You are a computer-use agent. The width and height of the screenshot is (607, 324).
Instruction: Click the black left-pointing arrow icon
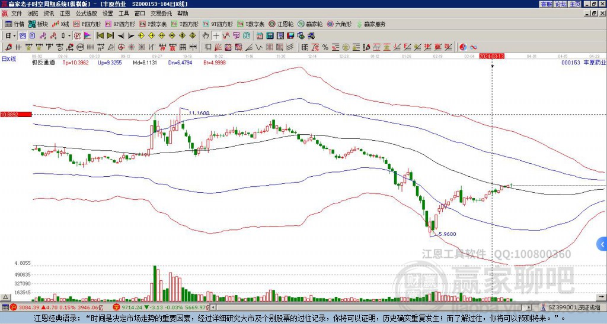click(x=121, y=36)
